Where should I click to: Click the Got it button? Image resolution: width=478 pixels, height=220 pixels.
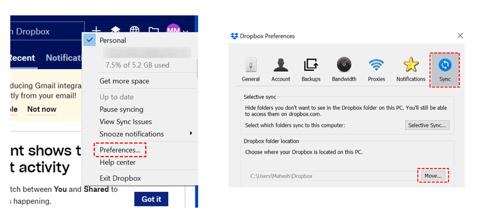151,199
